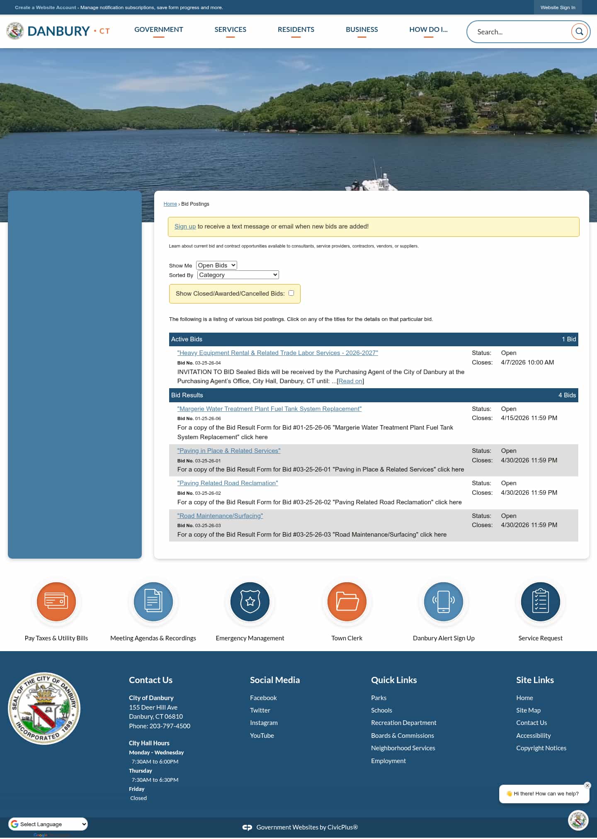Open Schools quick link

pos(381,710)
